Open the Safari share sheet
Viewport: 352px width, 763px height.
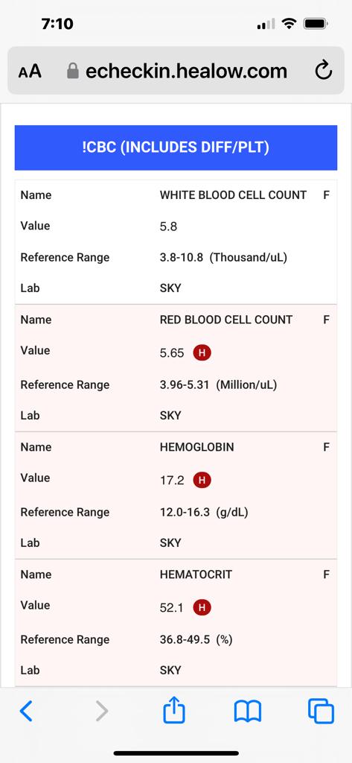pyautogui.click(x=174, y=710)
